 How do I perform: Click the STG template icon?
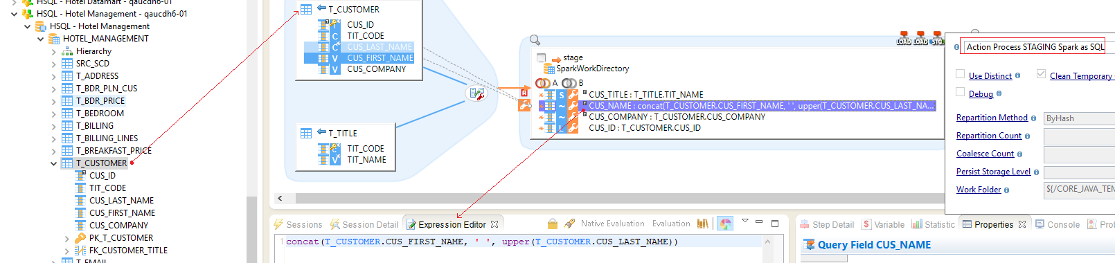click(x=937, y=38)
